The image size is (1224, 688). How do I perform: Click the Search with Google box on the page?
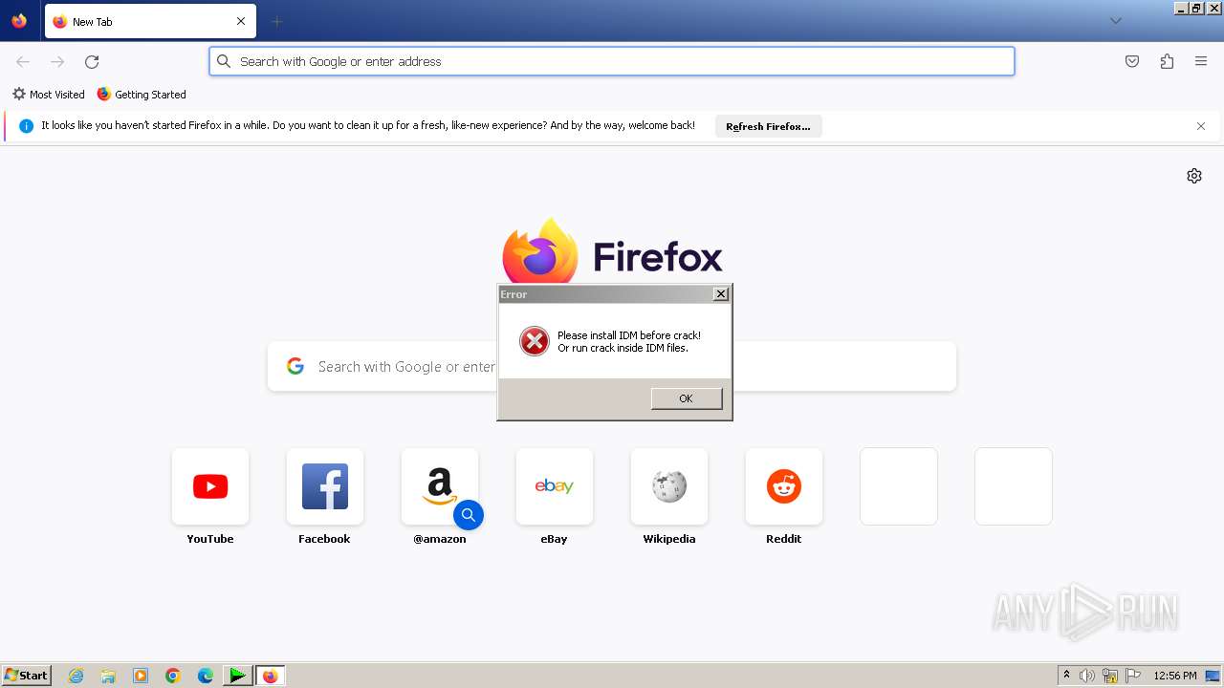coord(612,367)
